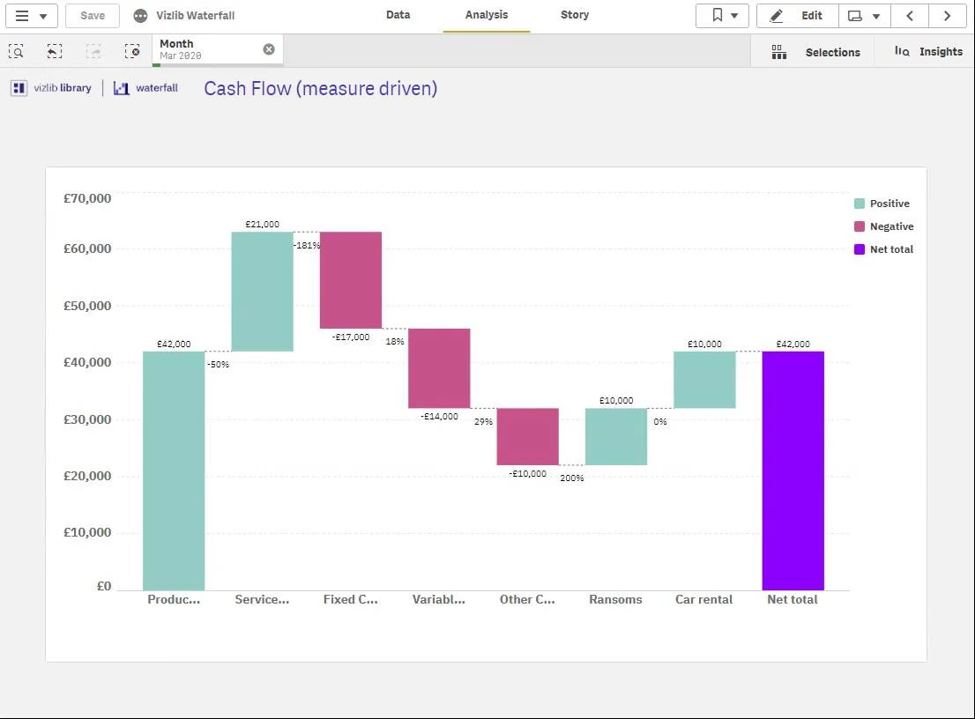975x719 pixels.
Task: Expand the arrow beside the hamburger menu
Action: click(x=43, y=16)
